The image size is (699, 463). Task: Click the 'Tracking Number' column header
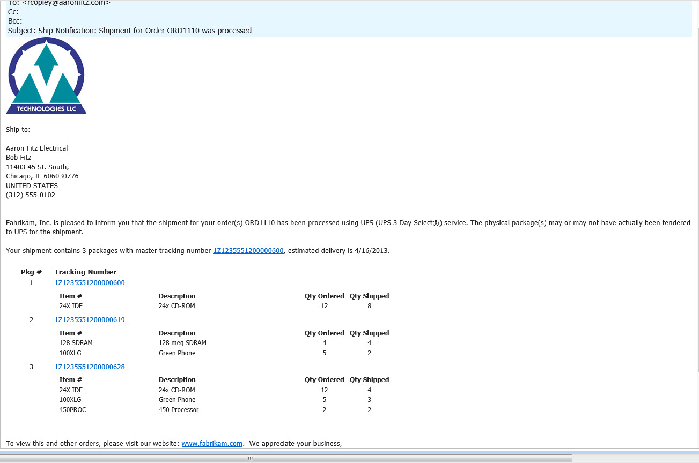(x=85, y=272)
